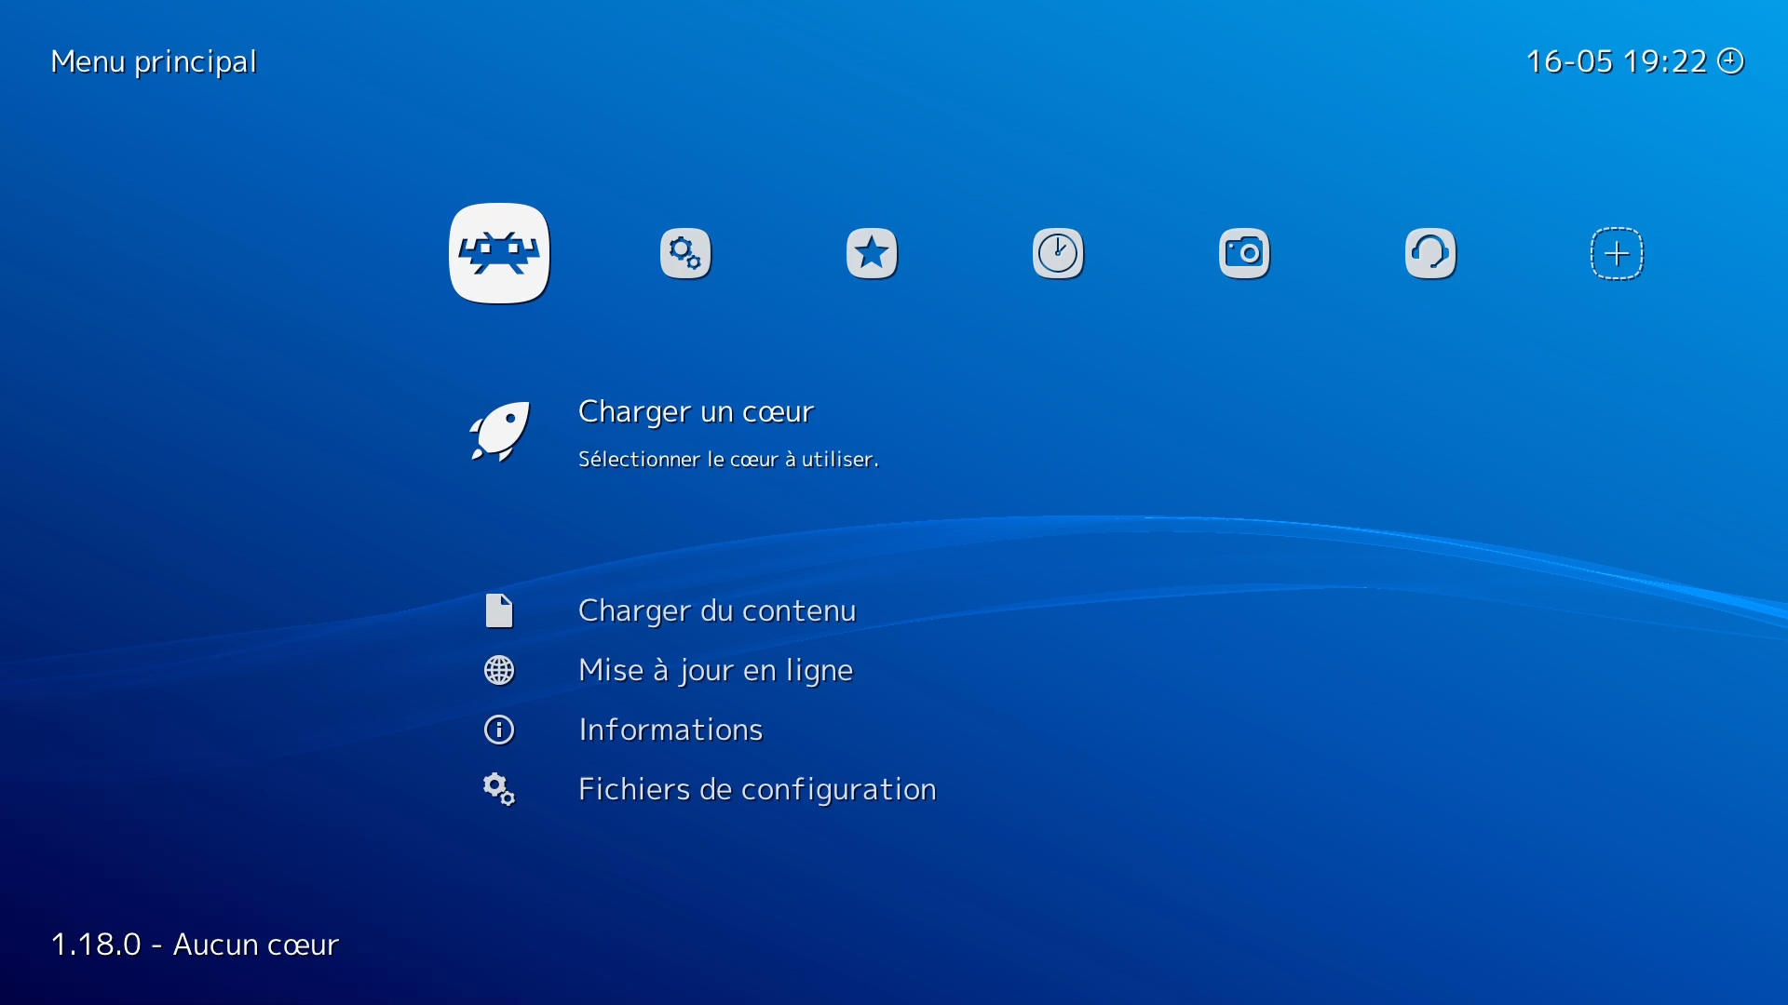This screenshot has width=1788, height=1005.
Task: Click the 1.18.0 - Aucun cœur version text
Action: 194,945
